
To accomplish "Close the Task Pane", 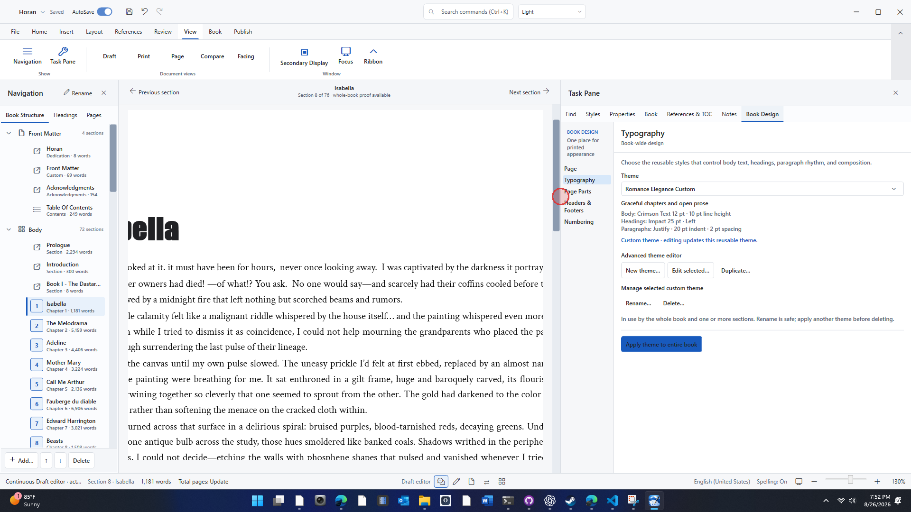I will (895, 93).
